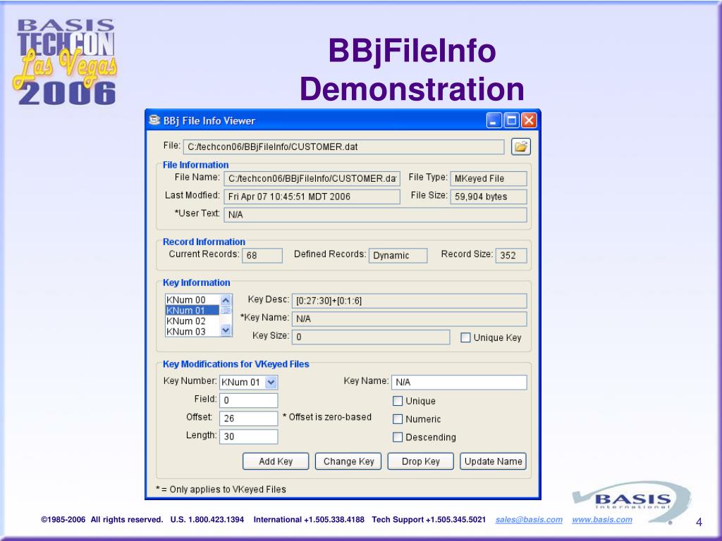This screenshot has height=541, width=722.
Task: Click the International +1.505.338.4188 text
Action: [309, 519]
